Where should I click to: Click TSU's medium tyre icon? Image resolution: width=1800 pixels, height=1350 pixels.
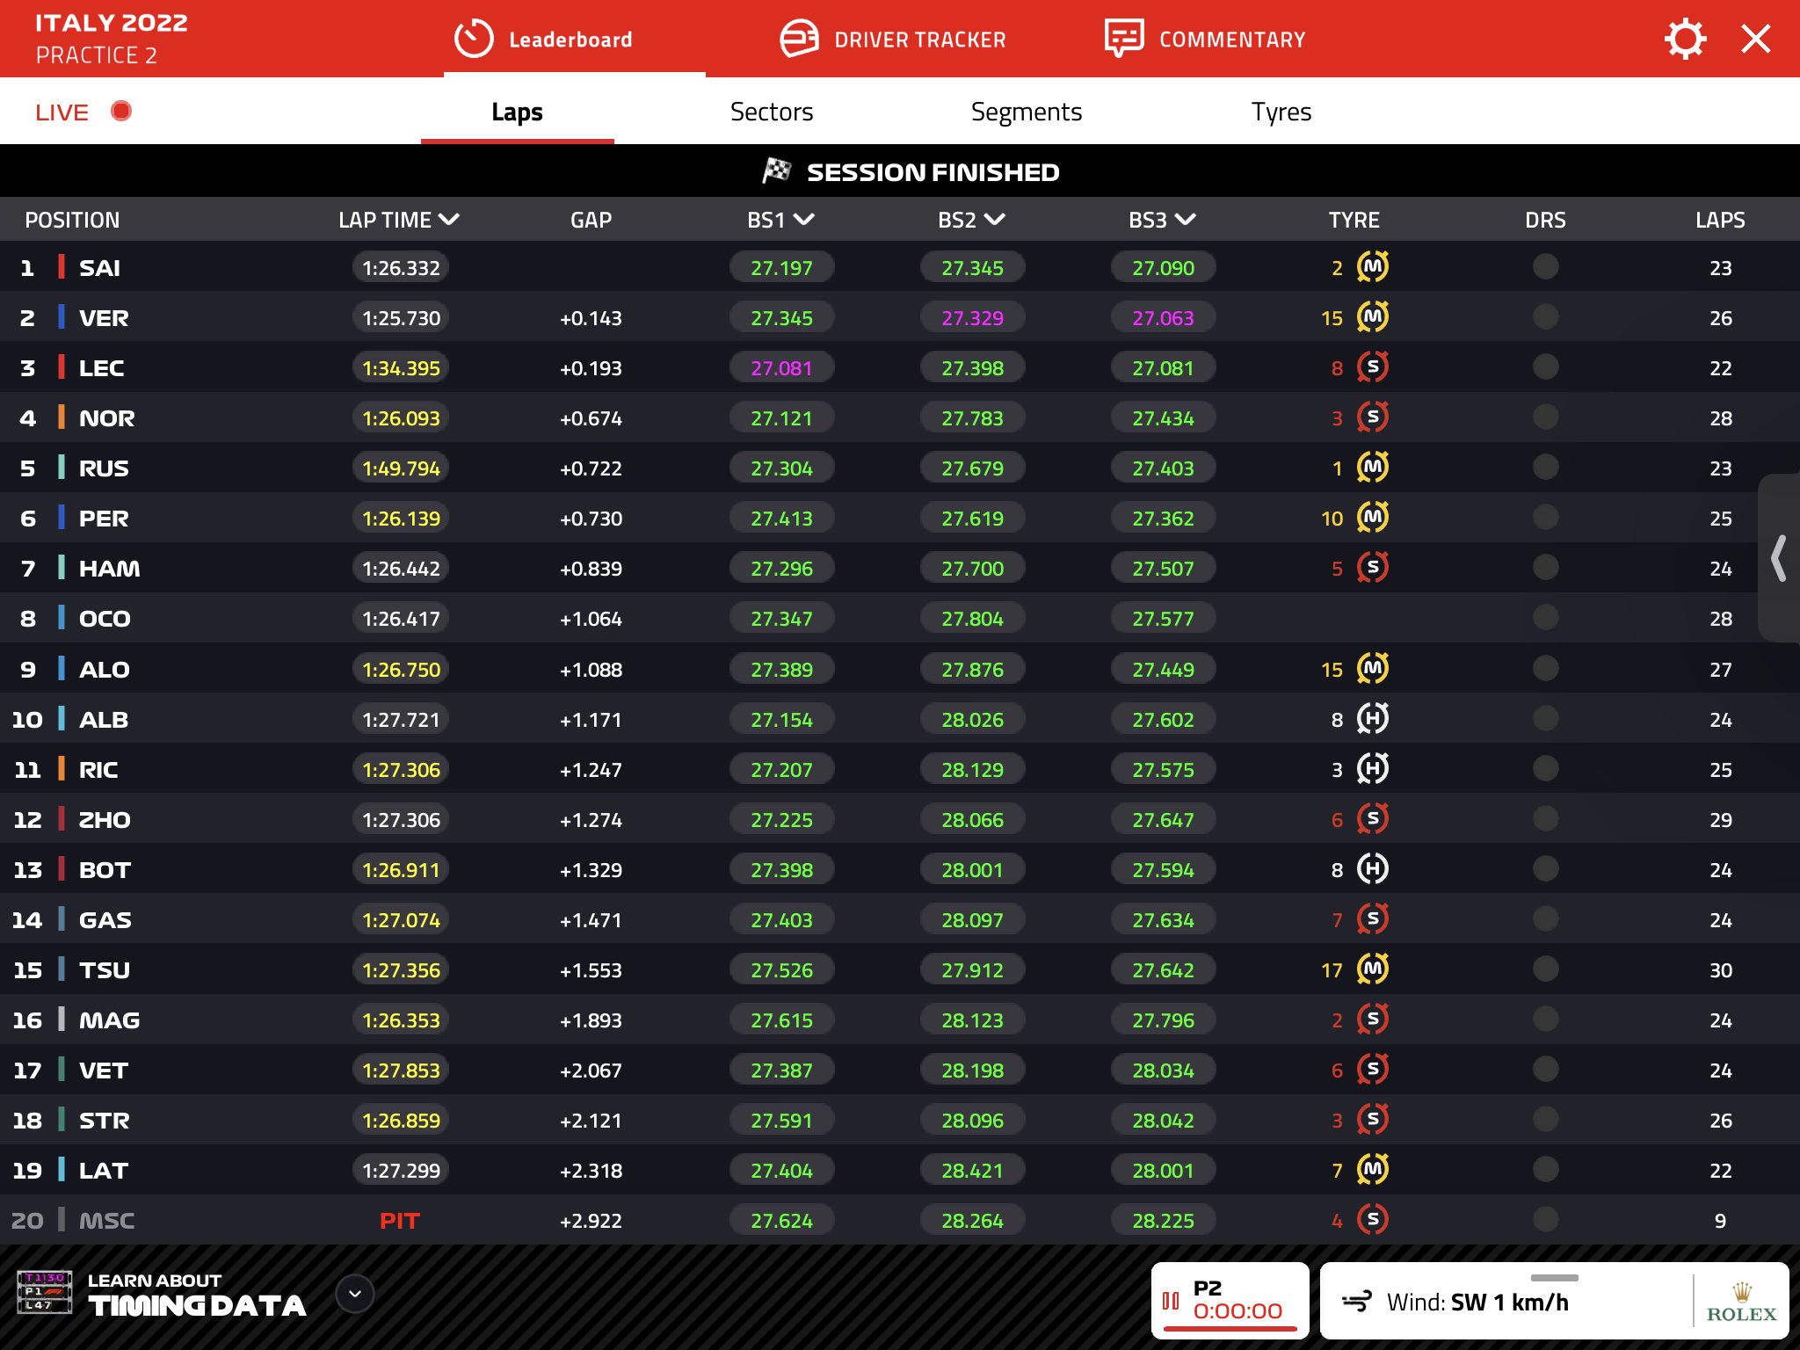[1373, 969]
